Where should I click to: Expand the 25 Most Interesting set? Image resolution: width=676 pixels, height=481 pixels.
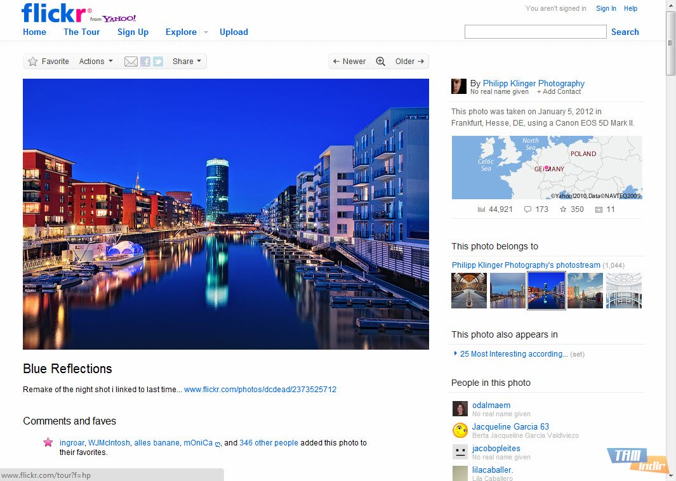(x=456, y=353)
